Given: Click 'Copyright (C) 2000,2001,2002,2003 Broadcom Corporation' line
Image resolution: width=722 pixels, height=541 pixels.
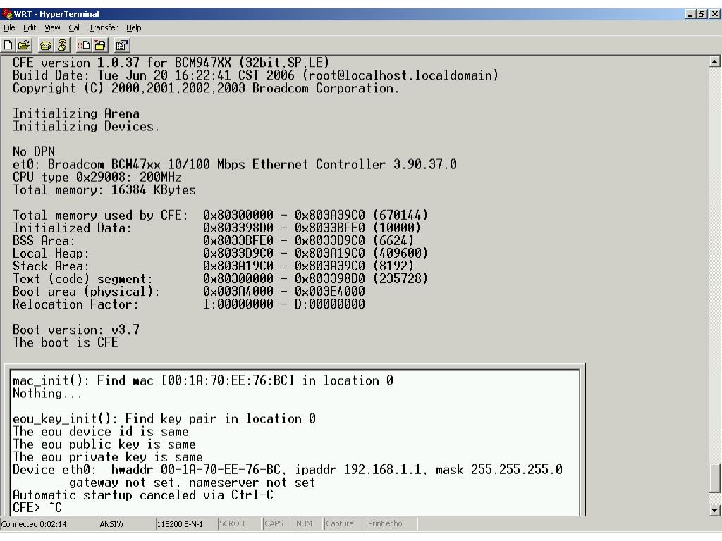Looking at the screenshot, I should pyautogui.click(x=206, y=88).
